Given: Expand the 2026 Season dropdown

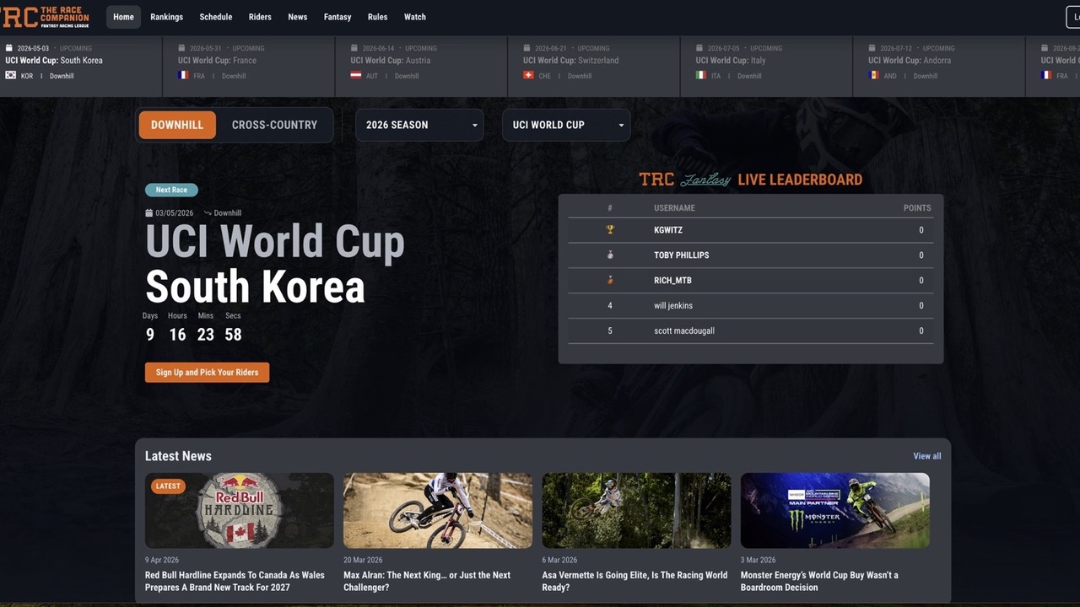Looking at the screenshot, I should pos(419,125).
